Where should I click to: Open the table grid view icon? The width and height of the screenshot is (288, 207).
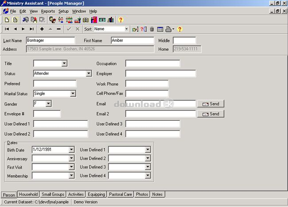160,29
